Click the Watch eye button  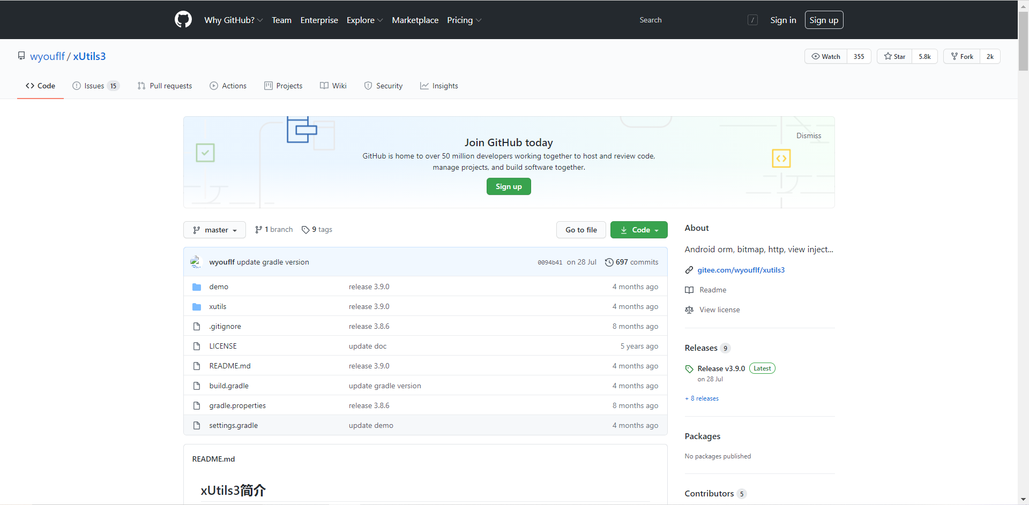coord(826,56)
